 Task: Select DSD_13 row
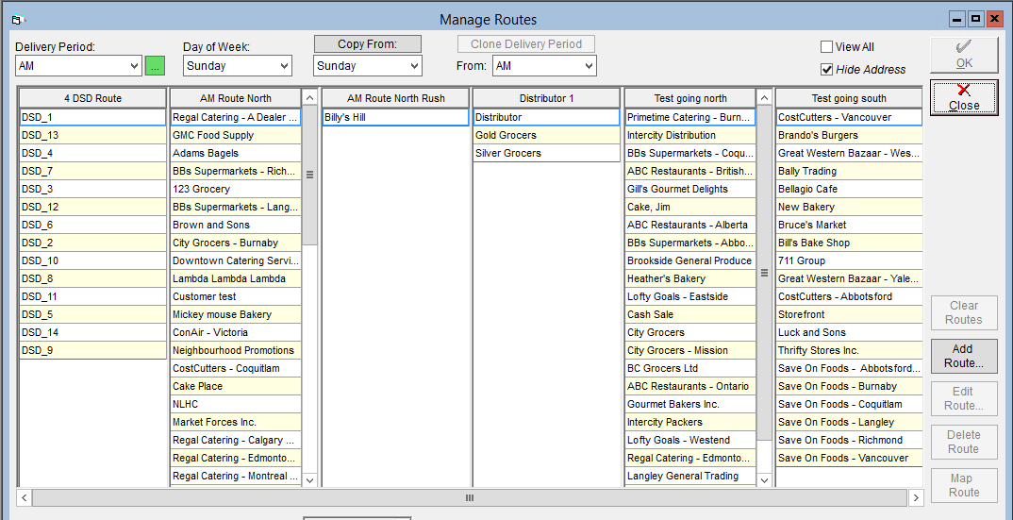[x=93, y=135]
